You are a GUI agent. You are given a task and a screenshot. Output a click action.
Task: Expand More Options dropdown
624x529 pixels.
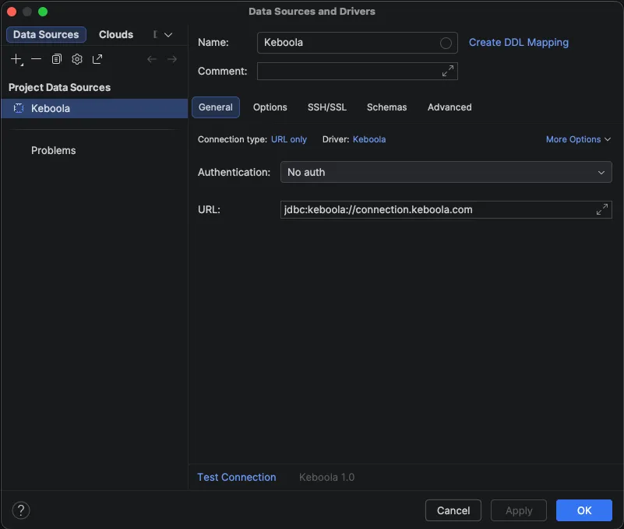tap(578, 139)
